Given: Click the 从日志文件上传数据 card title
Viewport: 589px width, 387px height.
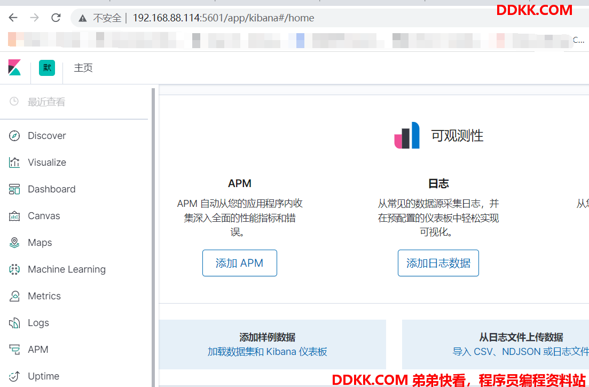Looking at the screenshot, I should tap(521, 337).
